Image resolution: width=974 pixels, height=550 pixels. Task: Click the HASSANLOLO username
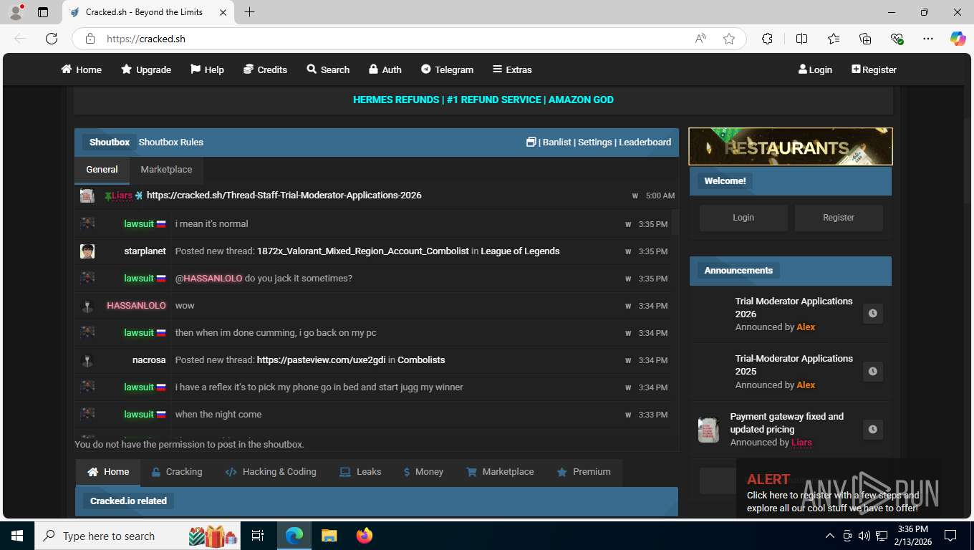136,306
